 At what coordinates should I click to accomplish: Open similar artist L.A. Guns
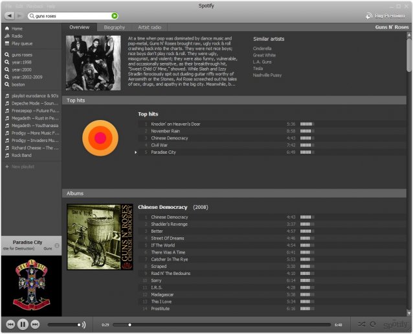click(262, 62)
